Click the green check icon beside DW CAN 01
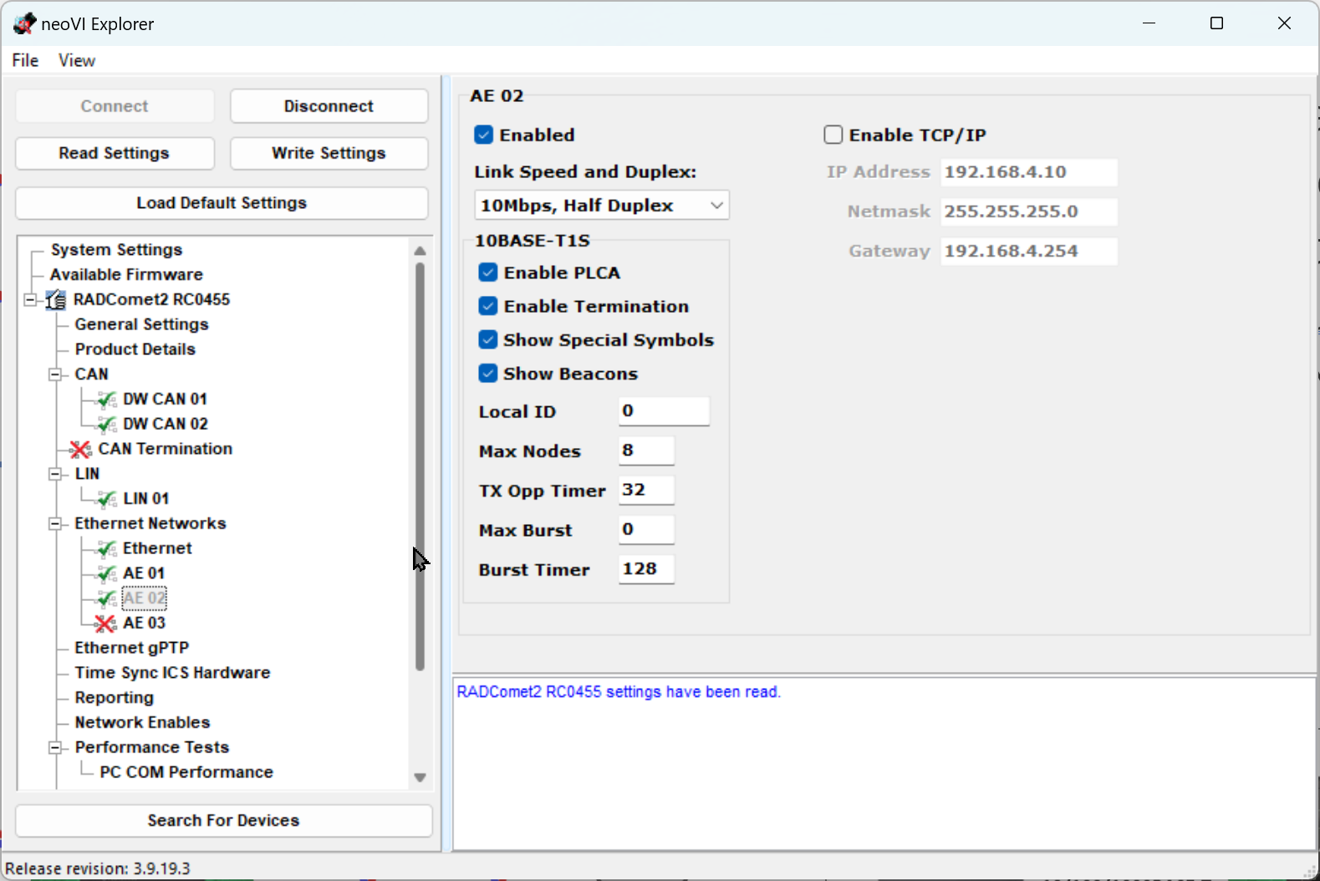The image size is (1320, 881). (106, 400)
